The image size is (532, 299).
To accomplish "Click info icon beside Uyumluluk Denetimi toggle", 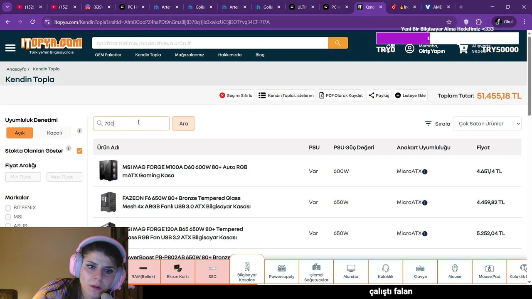I will click(x=79, y=130).
